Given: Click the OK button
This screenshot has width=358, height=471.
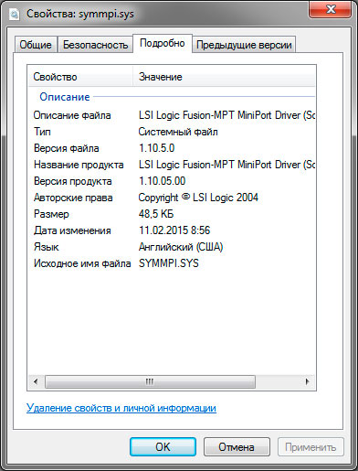Looking at the screenshot, I should tap(163, 447).
